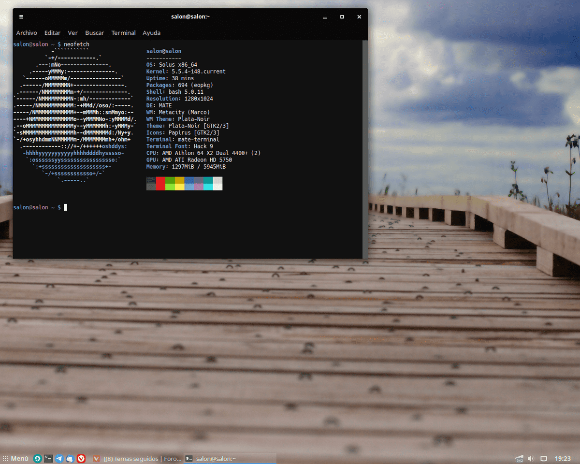Click the Resolution: 1280x1024 line
Screen dimensions: 580x464
pos(180,99)
